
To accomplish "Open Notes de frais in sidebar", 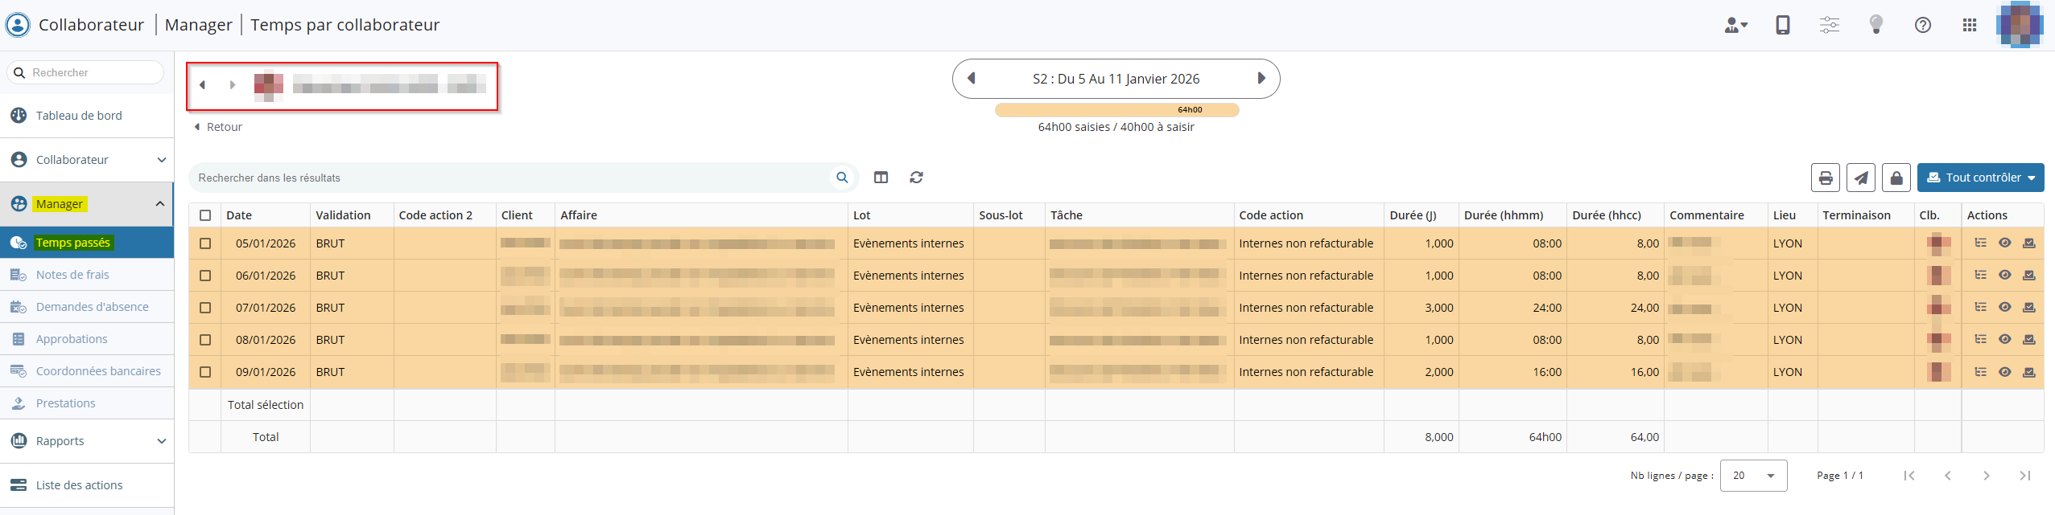I will pyautogui.click(x=72, y=275).
